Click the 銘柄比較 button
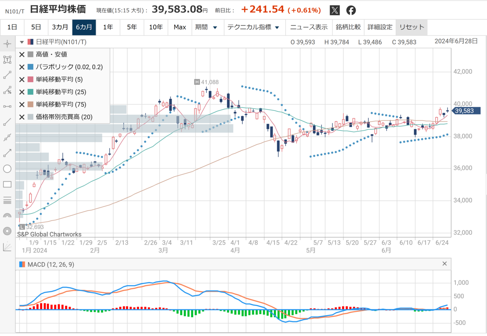 348,27
